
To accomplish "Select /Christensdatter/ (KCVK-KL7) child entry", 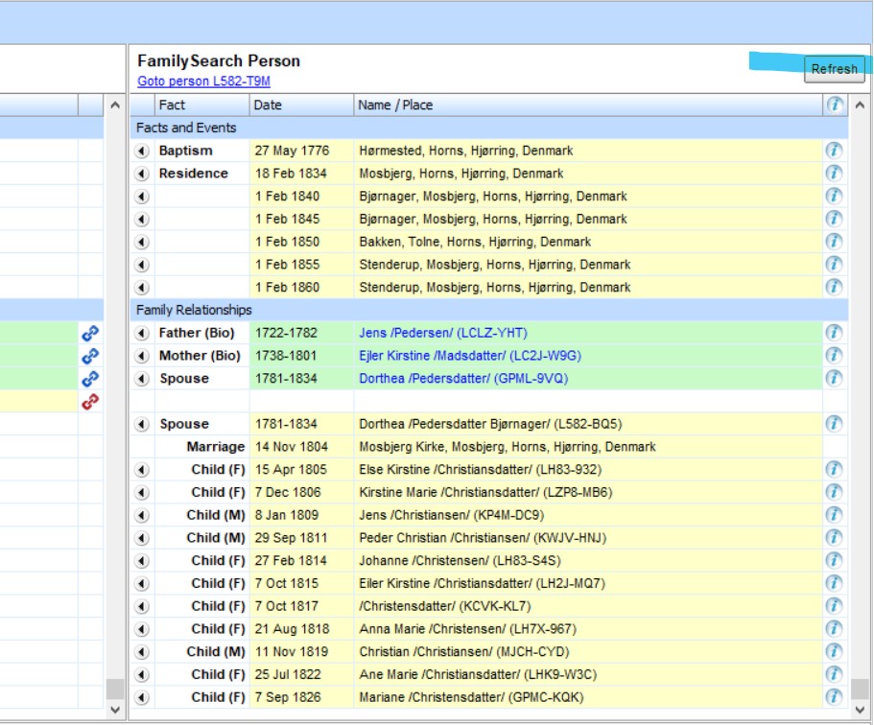I will [x=489, y=606].
